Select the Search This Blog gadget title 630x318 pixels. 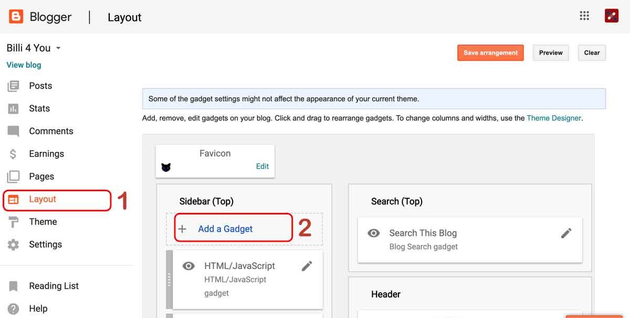(423, 233)
